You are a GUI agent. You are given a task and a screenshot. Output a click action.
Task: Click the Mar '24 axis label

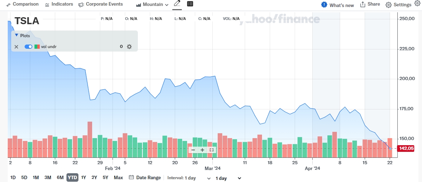[x=212, y=168]
